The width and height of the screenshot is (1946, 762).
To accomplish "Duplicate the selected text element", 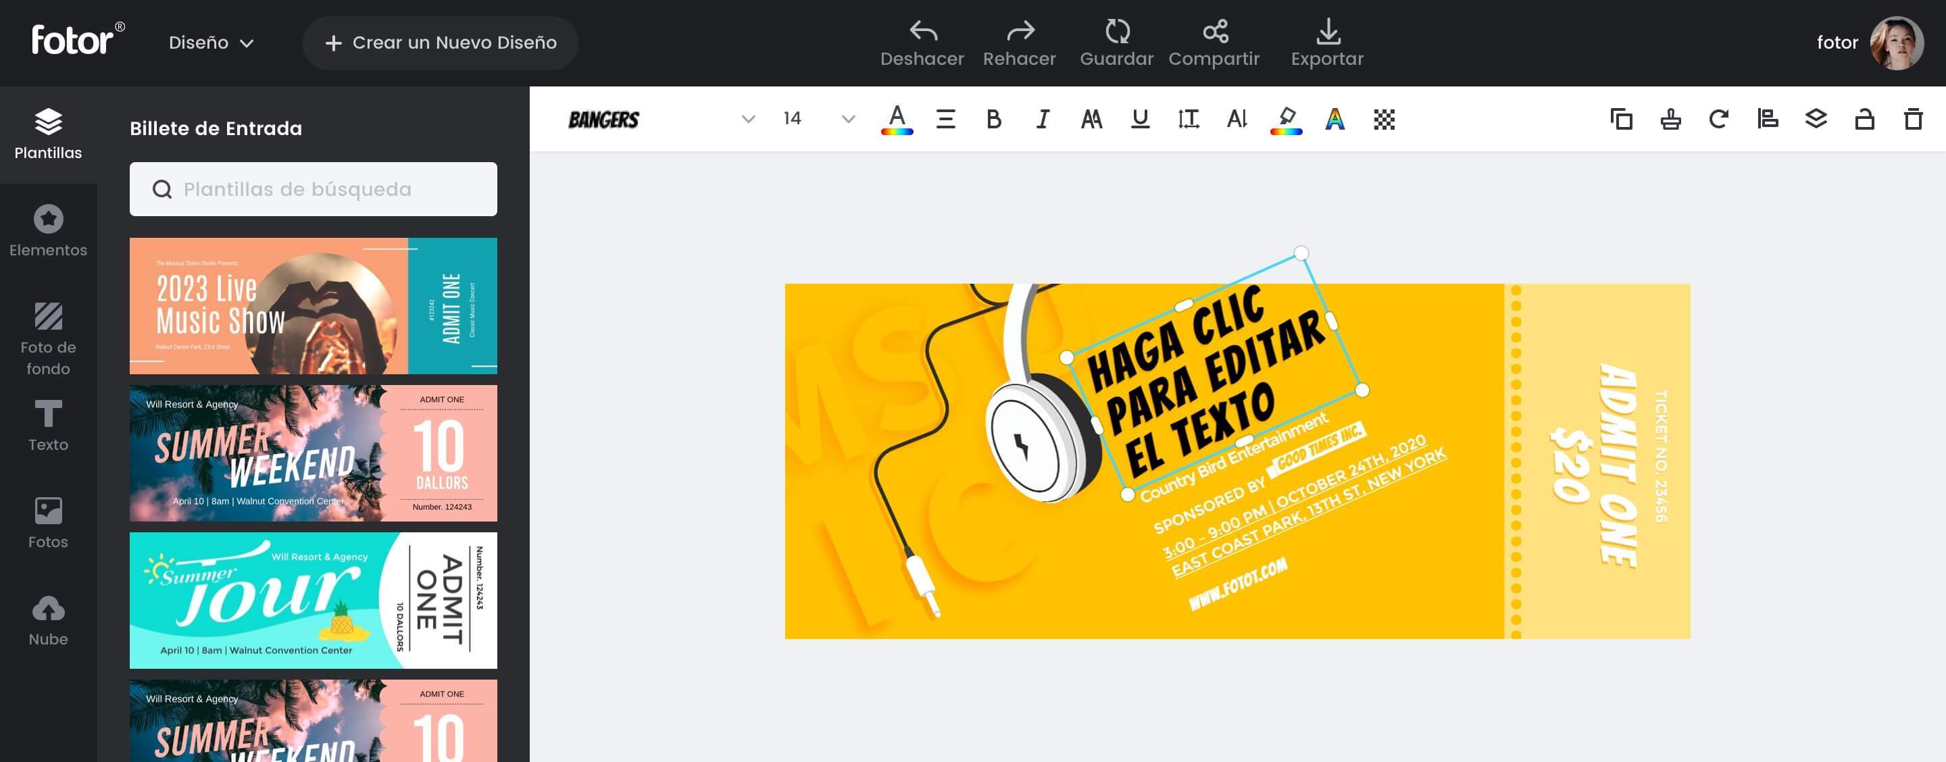I will [x=1621, y=120].
